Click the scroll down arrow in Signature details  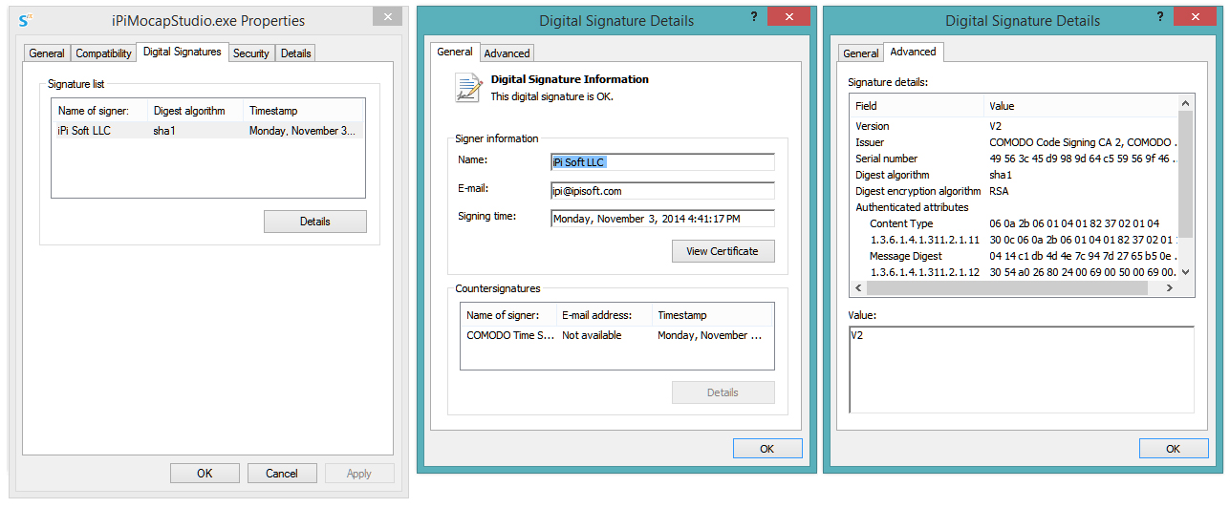pyautogui.click(x=1186, y=272)
